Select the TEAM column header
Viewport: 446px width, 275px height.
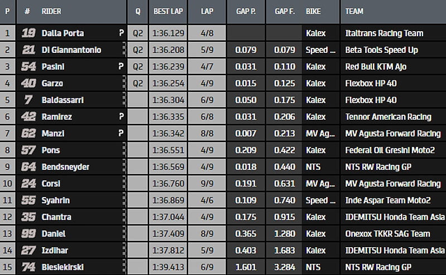(x=355, y=11)
